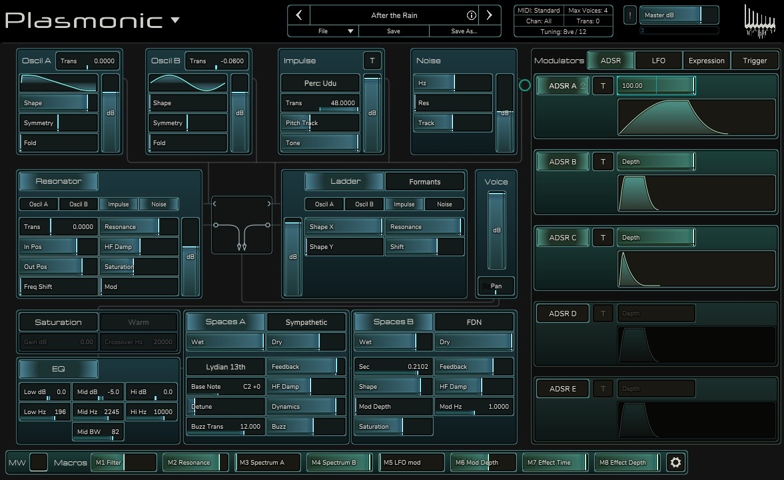Open the Warm saturation type selector
This screenshot has height=480, width=784.
pyautogui.click(x=139, y=322)
